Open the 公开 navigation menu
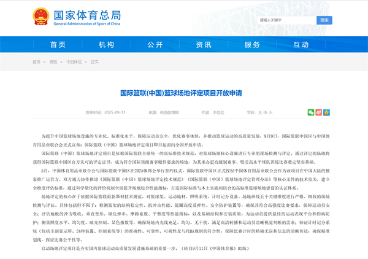This screenshot has width=368, height=259. click(x=155, y=45)
